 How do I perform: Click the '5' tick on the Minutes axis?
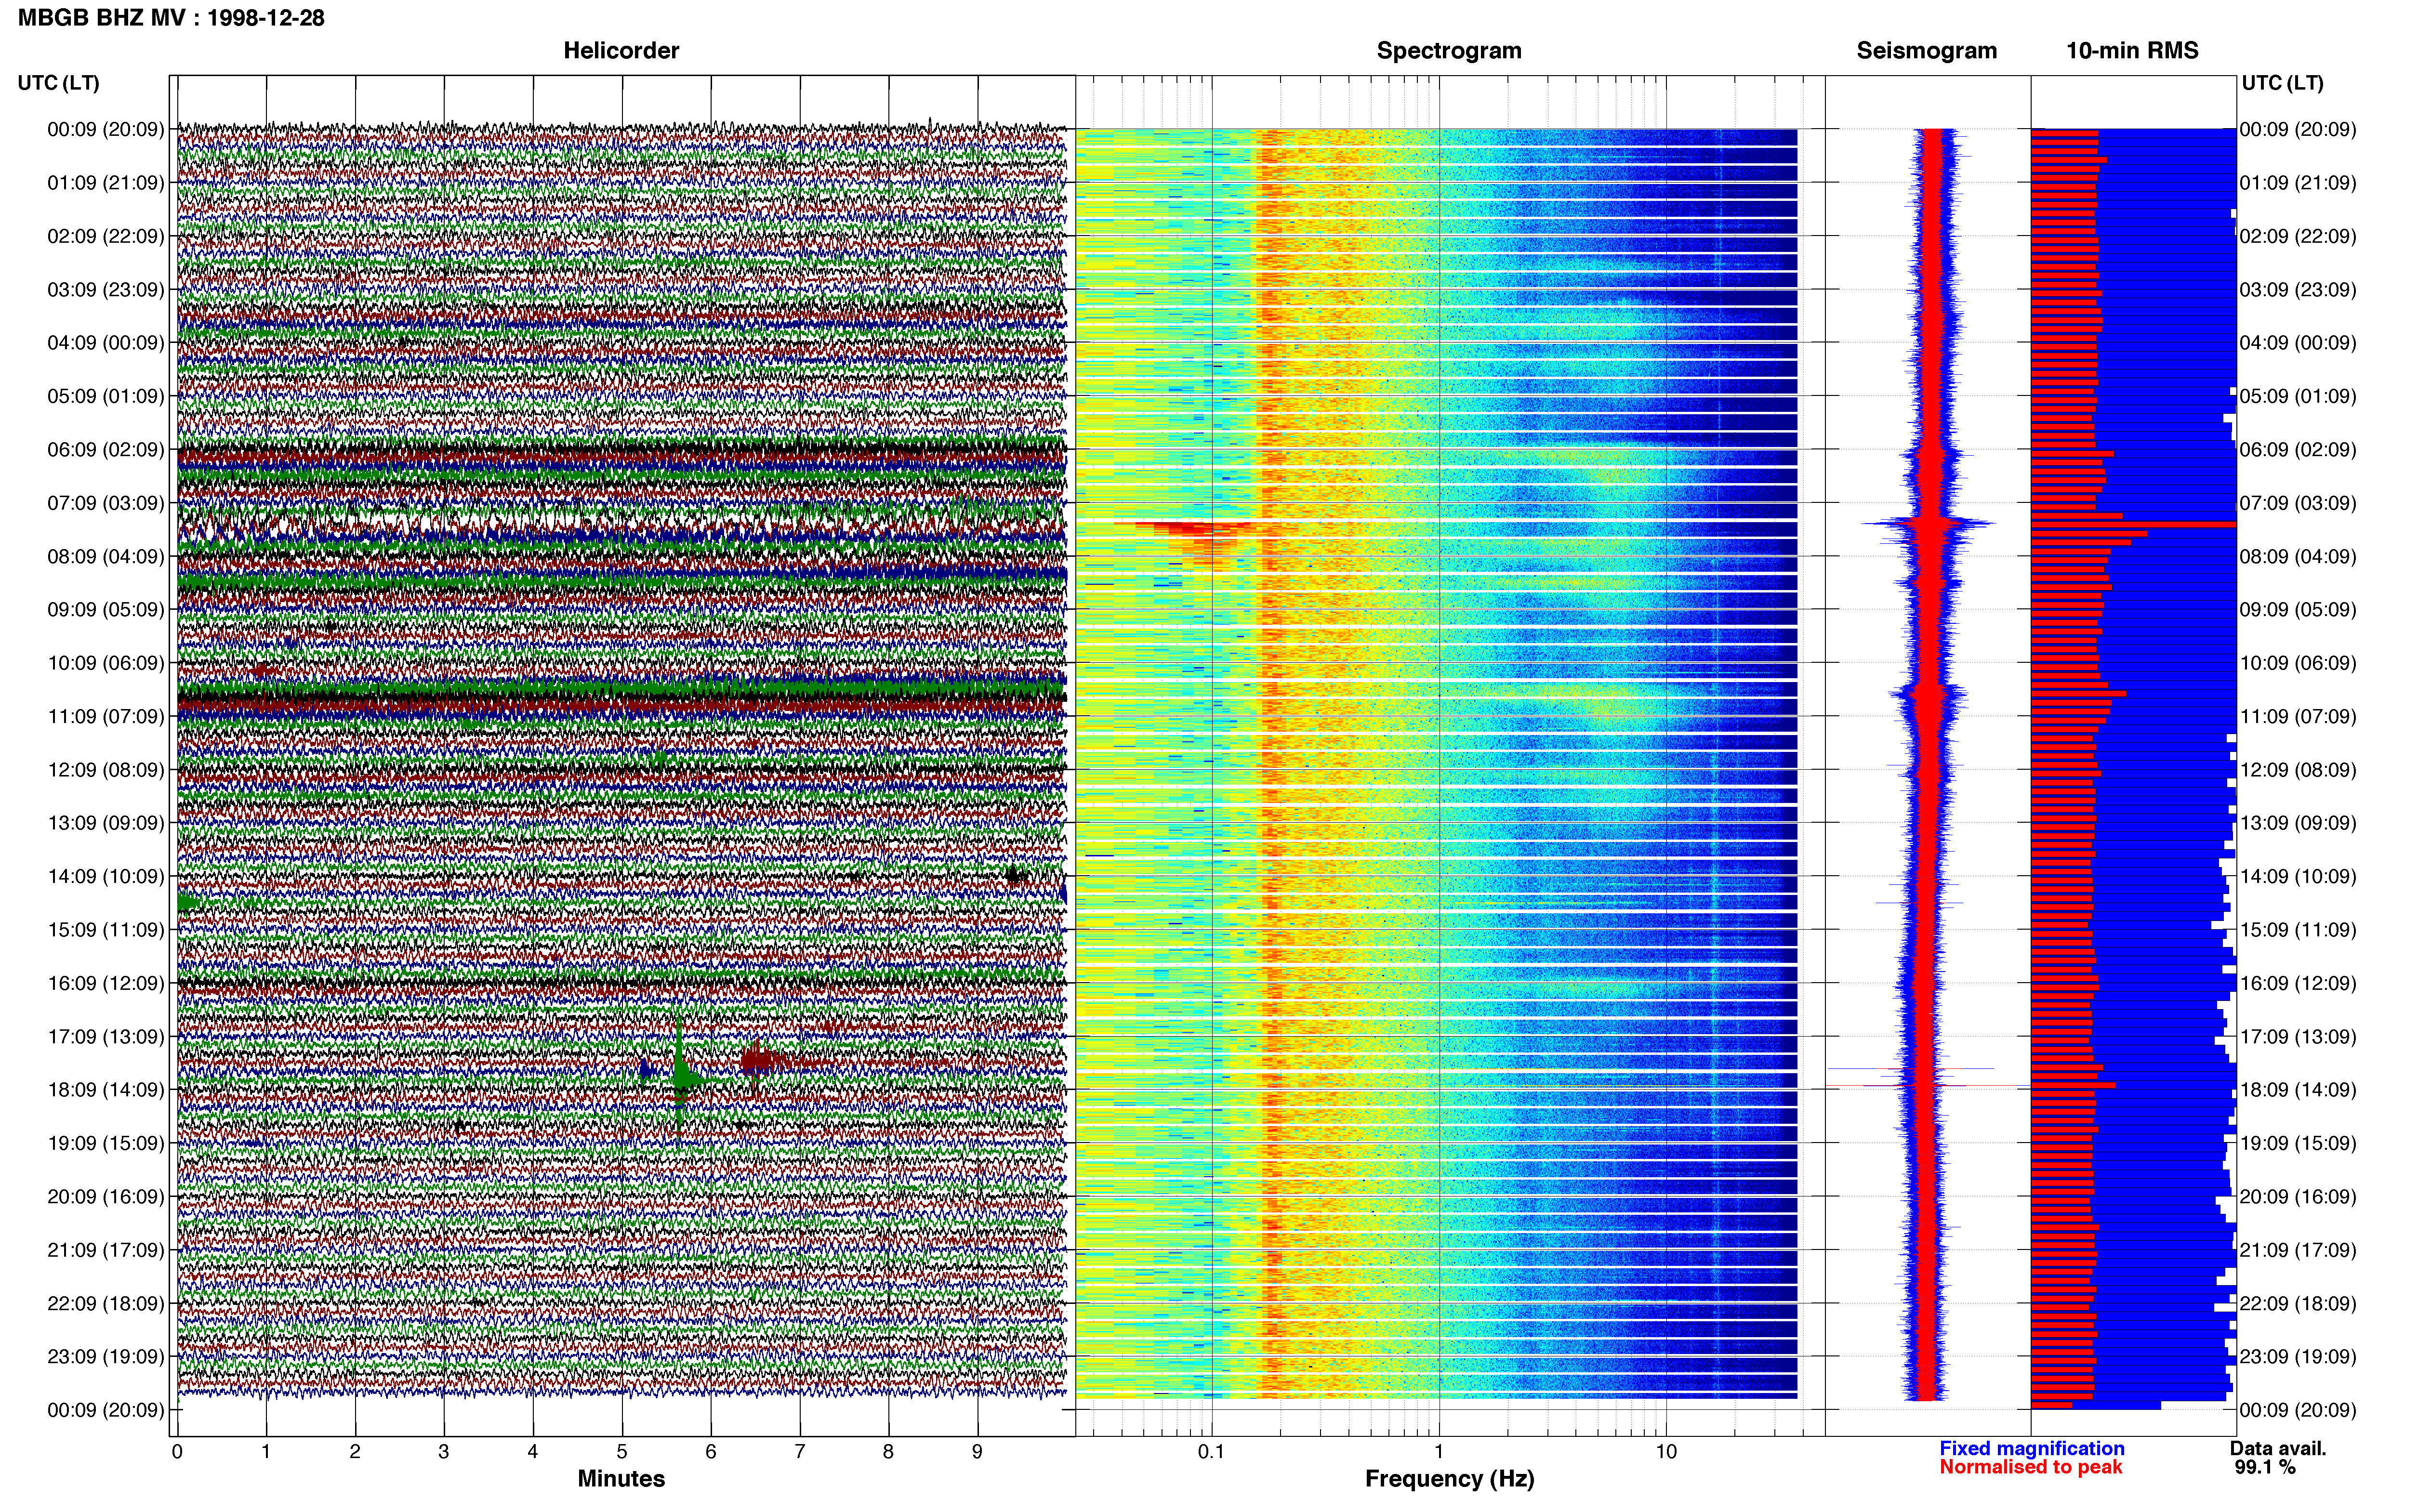point(622,1452)
